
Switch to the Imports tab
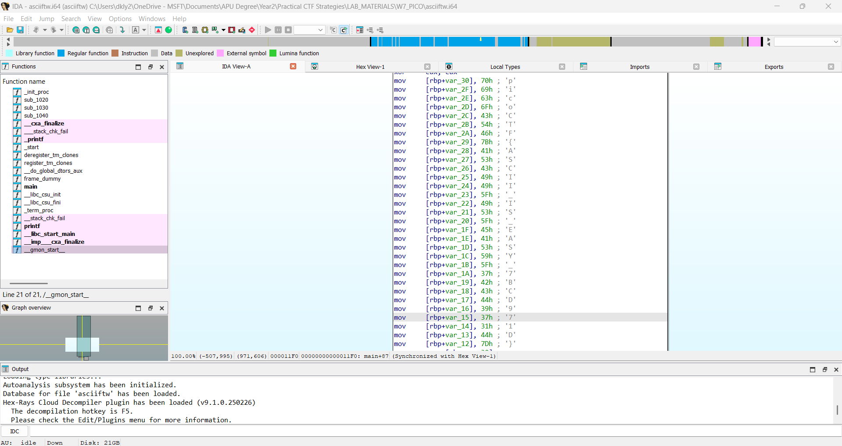tap(640, 67)
